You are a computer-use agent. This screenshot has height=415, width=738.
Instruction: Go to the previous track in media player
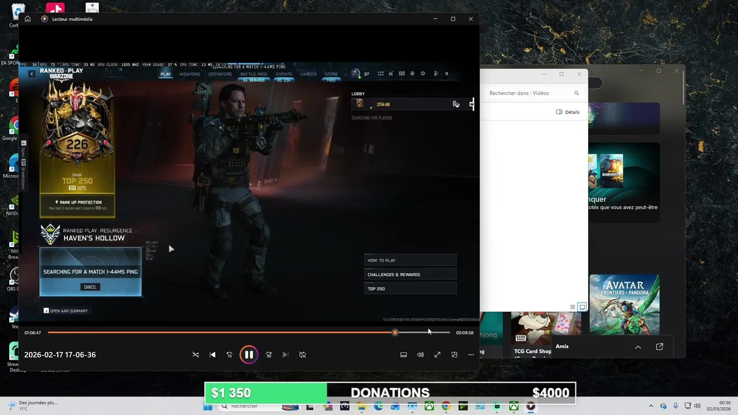click(213, 354)
